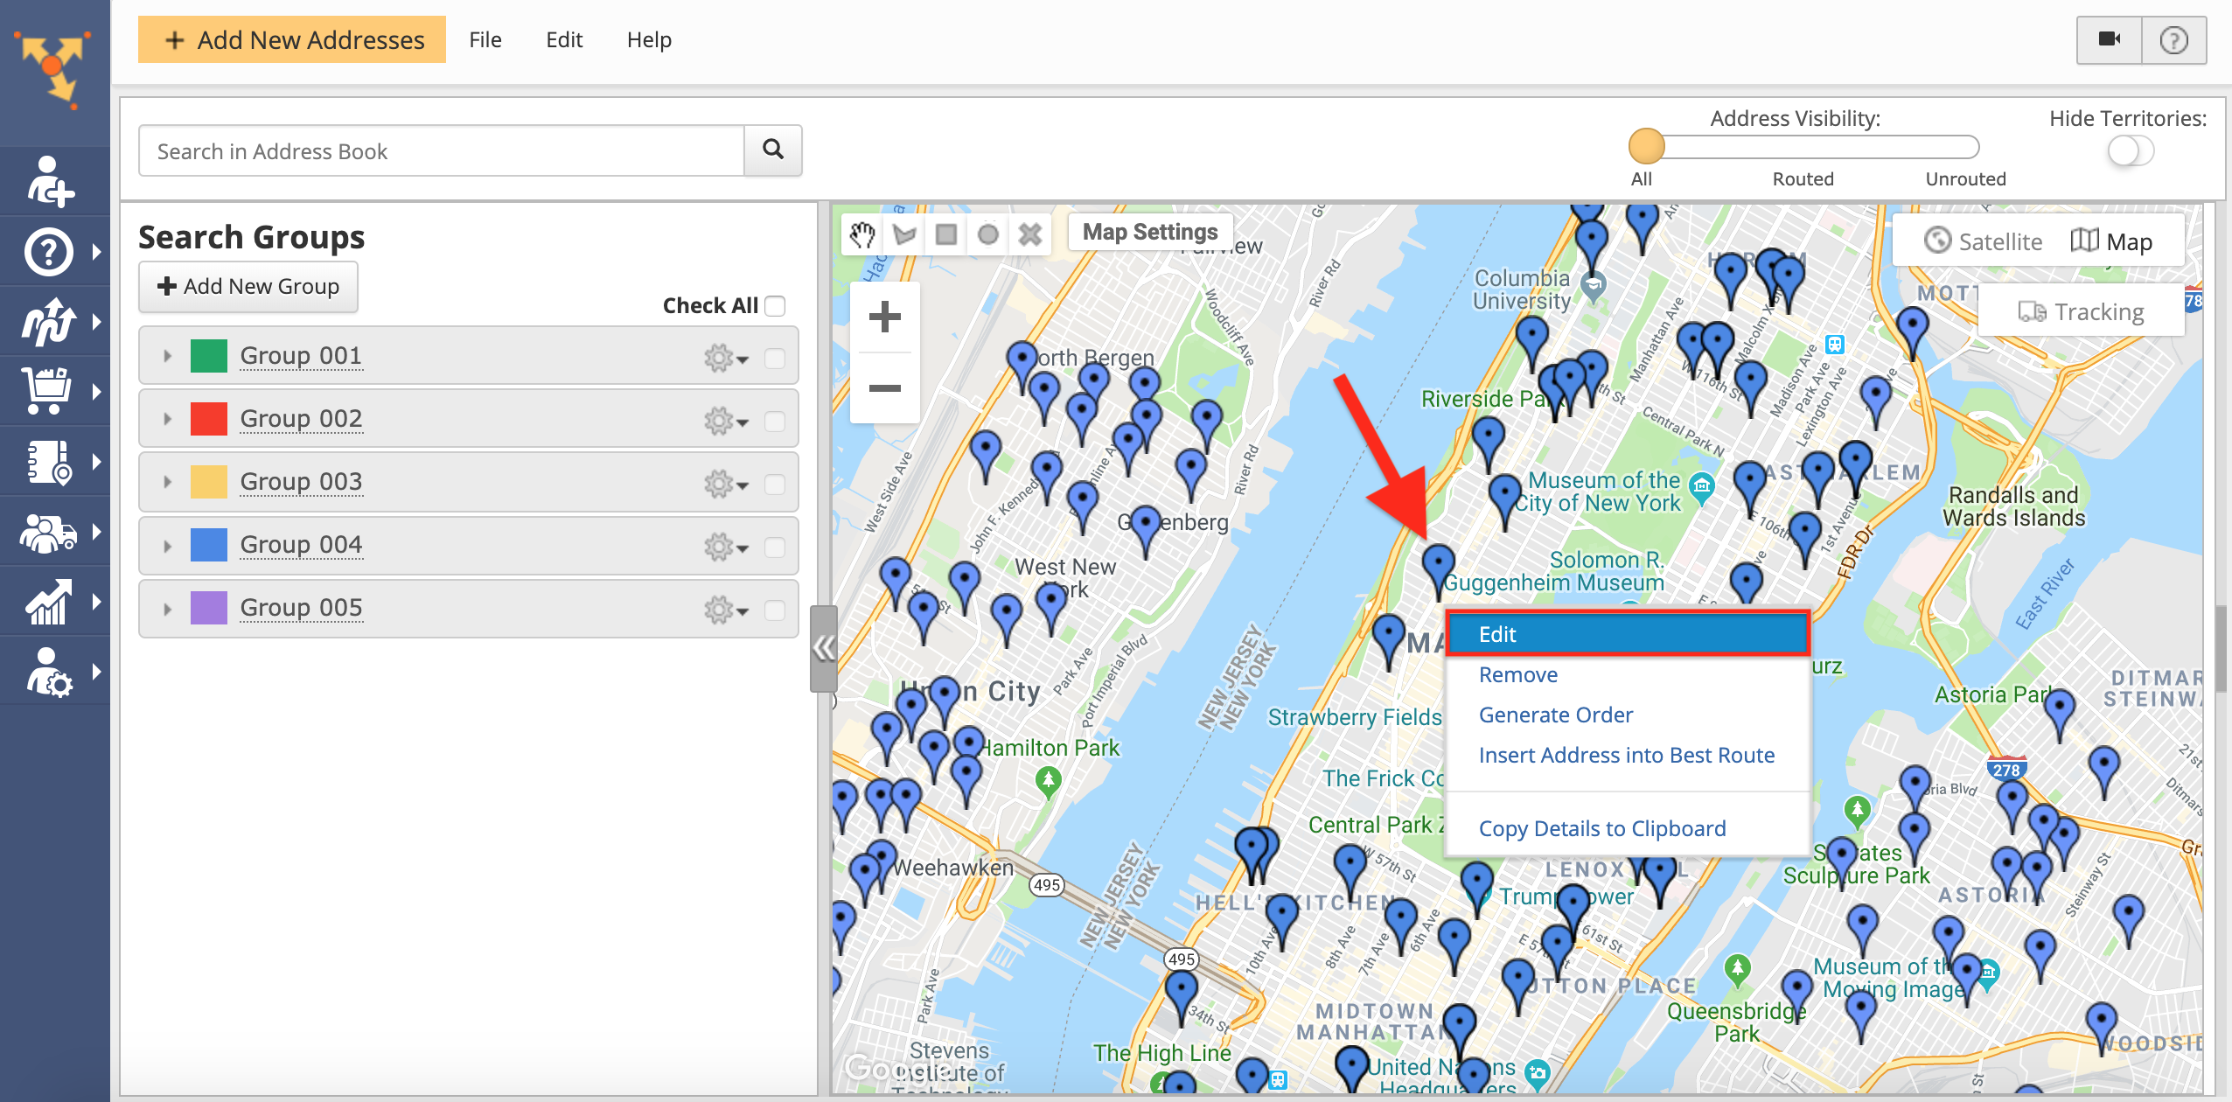Select Copy Details to Clipboard
This screenshot has width=2232, height=1102.
(1602, 828)
